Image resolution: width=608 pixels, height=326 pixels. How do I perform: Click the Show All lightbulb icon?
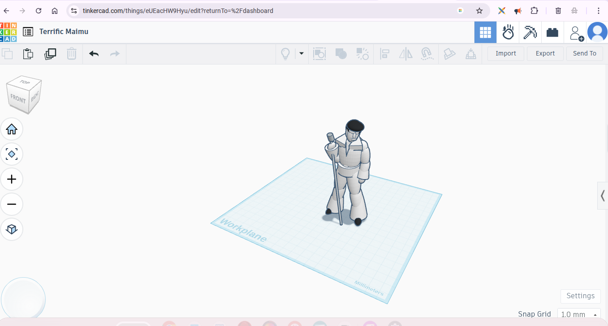pyautogui.click(x=285, y=54)
